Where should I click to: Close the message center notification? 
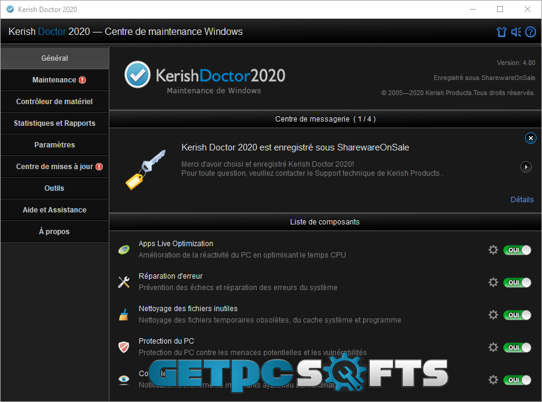coord(531,138)
